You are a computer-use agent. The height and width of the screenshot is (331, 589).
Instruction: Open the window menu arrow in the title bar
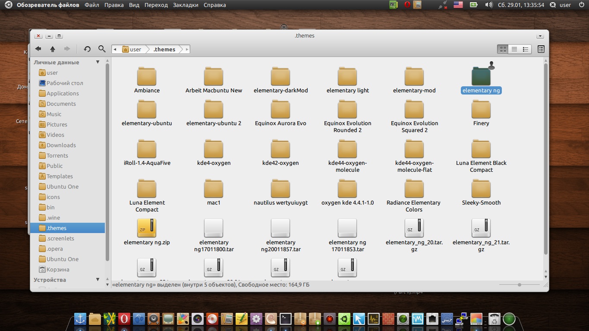pos(540,36)
